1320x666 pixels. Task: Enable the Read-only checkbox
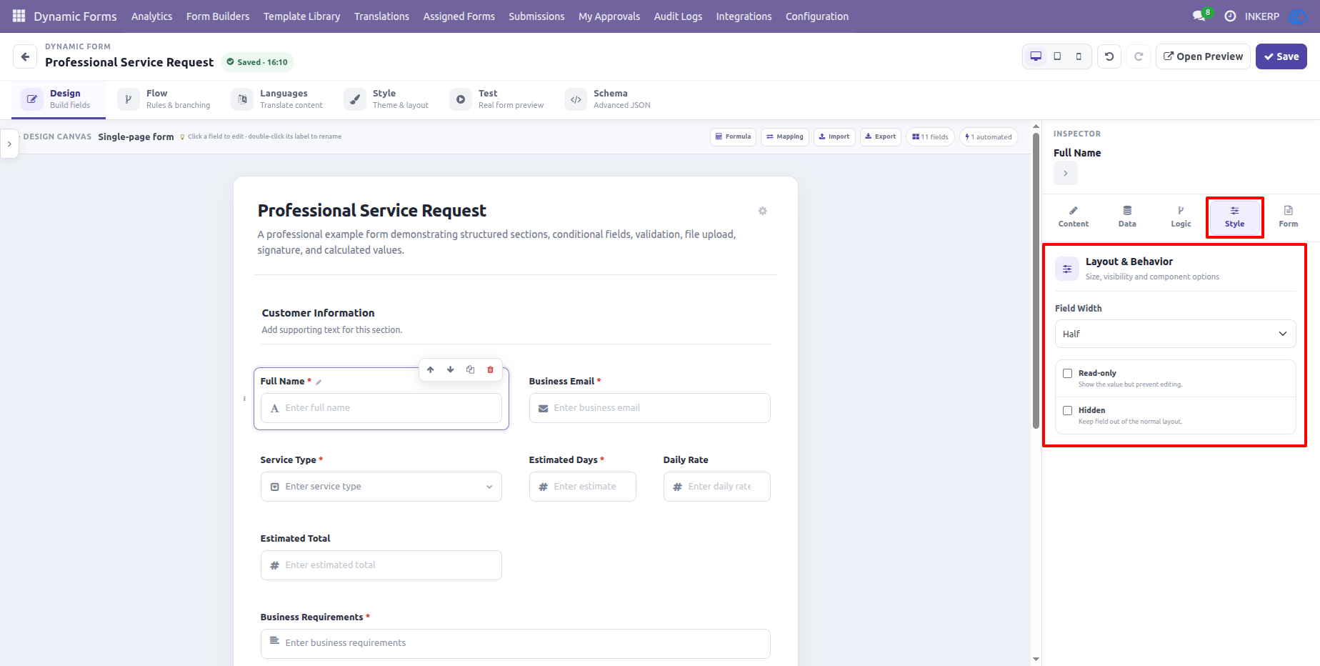click(x=1067, y=373)
